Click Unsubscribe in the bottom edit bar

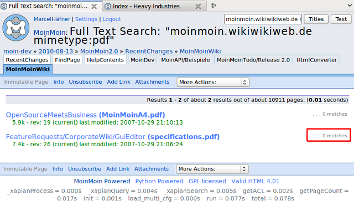85,169
